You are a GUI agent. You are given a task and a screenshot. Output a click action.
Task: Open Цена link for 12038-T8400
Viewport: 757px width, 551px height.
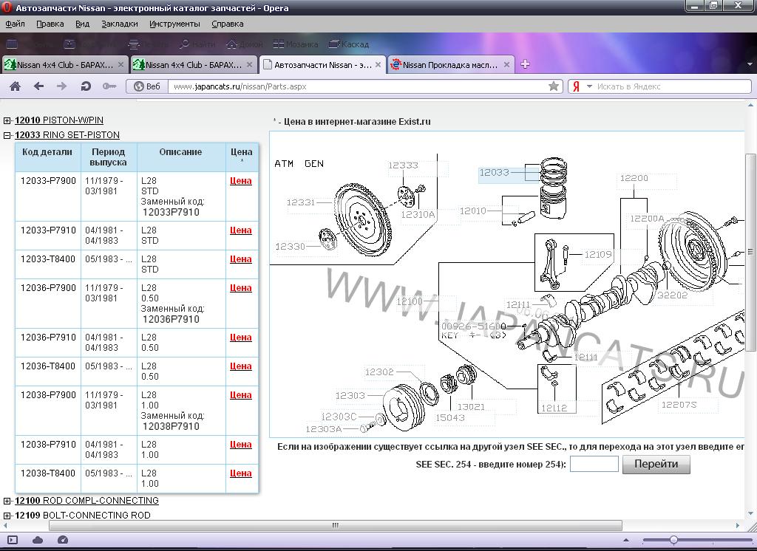point(241,473)
